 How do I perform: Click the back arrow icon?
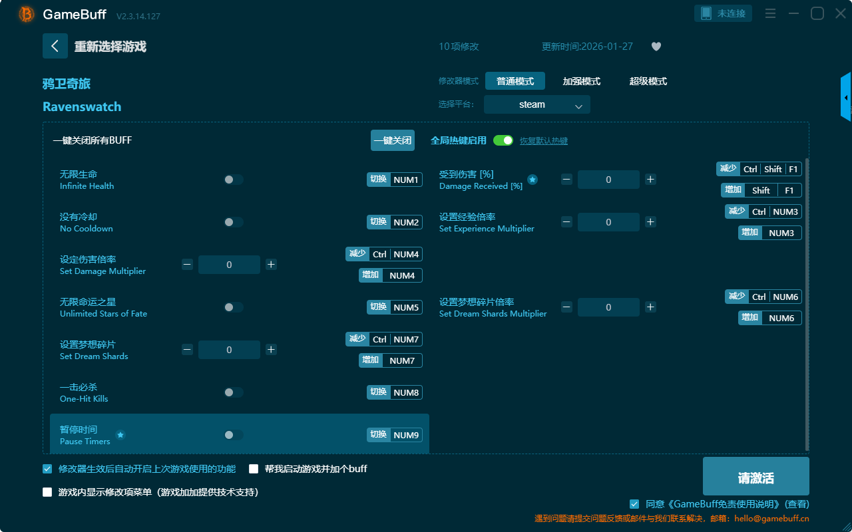55,46
